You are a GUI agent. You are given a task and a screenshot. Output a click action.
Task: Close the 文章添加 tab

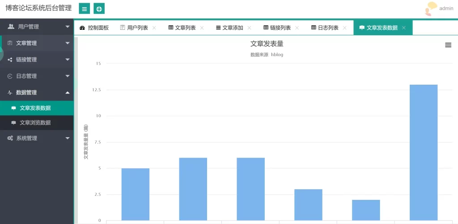point(249,28)
